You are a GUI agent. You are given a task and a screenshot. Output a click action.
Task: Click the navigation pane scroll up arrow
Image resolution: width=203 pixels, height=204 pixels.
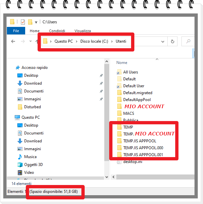[107, 61]
